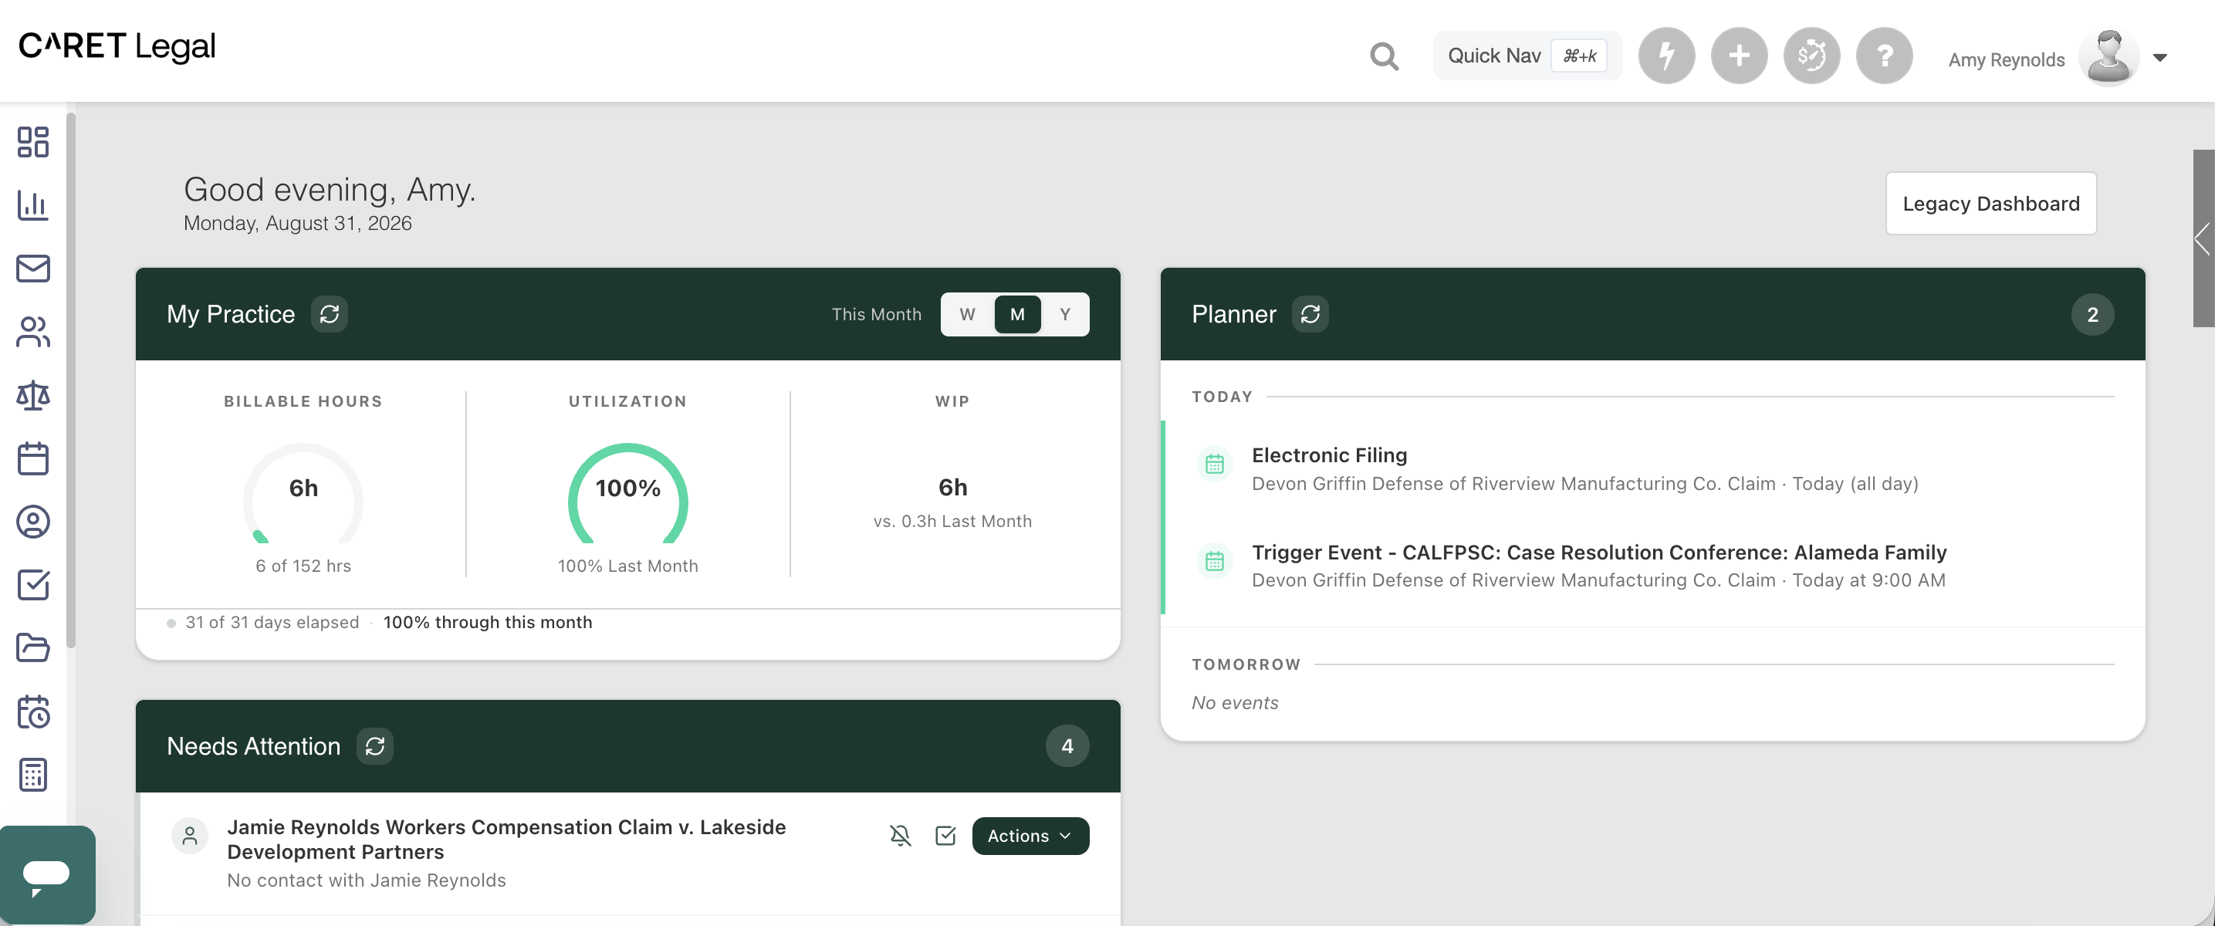
Task: Mark Jamie Reynolds attention item as done
Action: coord(945,836)
